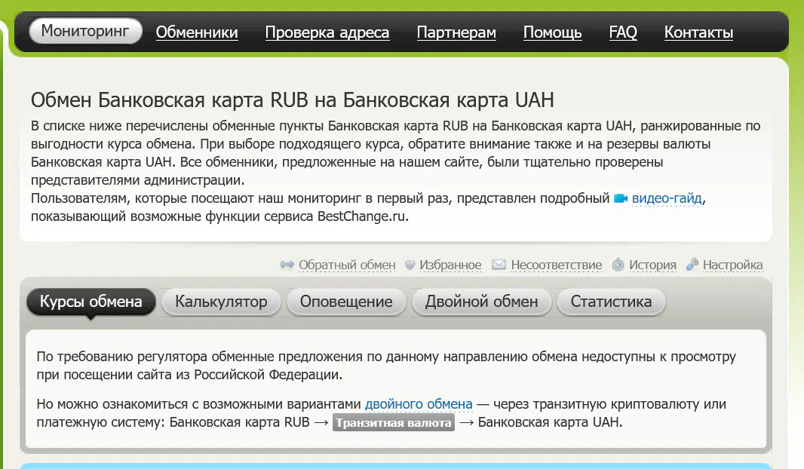Go to Проверка адреса in the top menu
Viewport: 804px width, 469px height.
click(x=327, y=32)
